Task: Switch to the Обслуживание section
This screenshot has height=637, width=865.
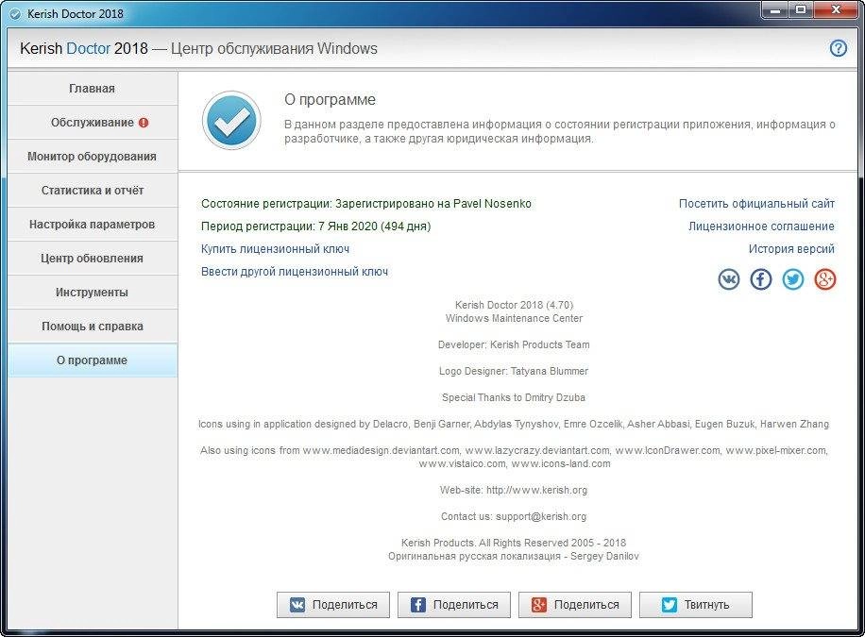Action: click(93, 123)
